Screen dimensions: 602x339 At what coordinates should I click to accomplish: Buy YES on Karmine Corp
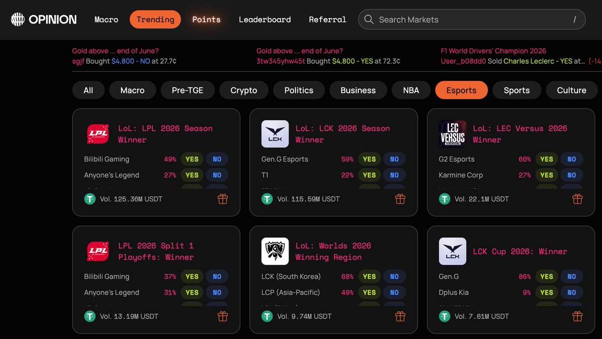pyautogui.click(x=547, y=175)
